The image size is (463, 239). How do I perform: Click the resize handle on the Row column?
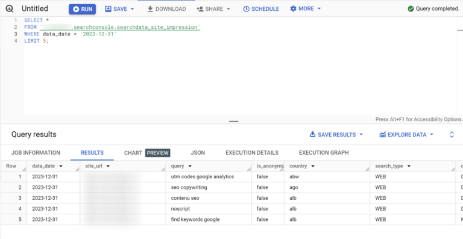(24, 169)
